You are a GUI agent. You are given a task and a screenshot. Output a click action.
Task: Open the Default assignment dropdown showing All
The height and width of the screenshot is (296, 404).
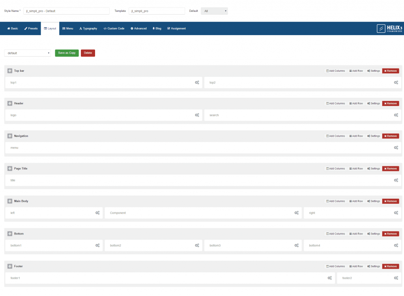coord(214,11)
